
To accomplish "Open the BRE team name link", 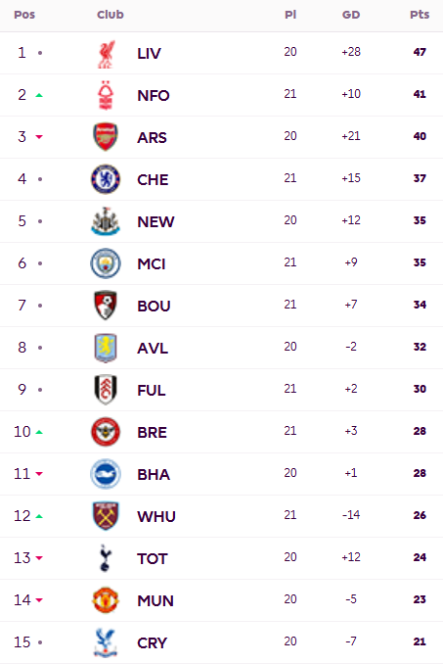I will pos(153,432).
